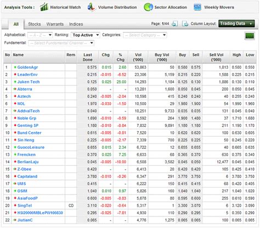Viewport: 260px width, 228px height.
Task: Sort by the Vol ('000) column header
Action: [138, 57]
